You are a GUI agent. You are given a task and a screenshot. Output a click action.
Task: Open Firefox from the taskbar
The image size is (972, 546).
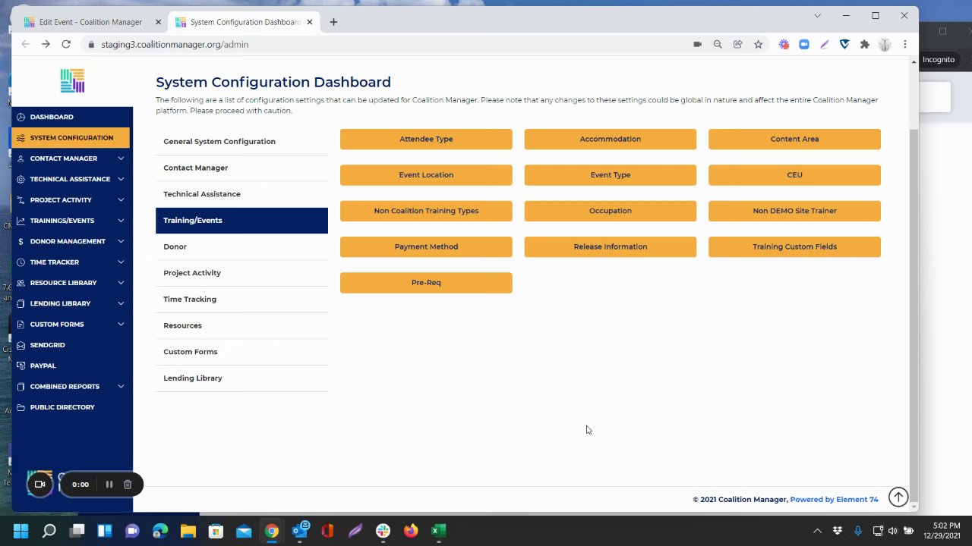pyautogui.click(x=411, y=531)
